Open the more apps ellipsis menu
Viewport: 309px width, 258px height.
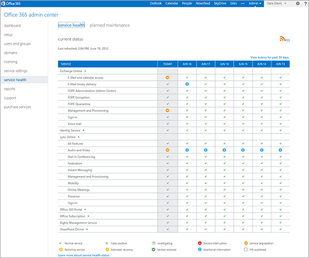[x=243, y=3]
